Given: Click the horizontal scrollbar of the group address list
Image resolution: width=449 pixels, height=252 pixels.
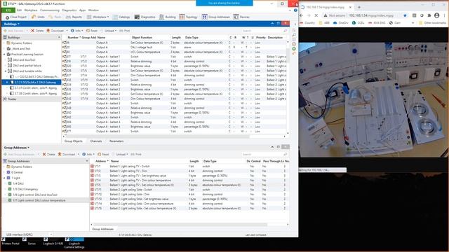Looking at the screenshot, I should [x=180, y=225].
